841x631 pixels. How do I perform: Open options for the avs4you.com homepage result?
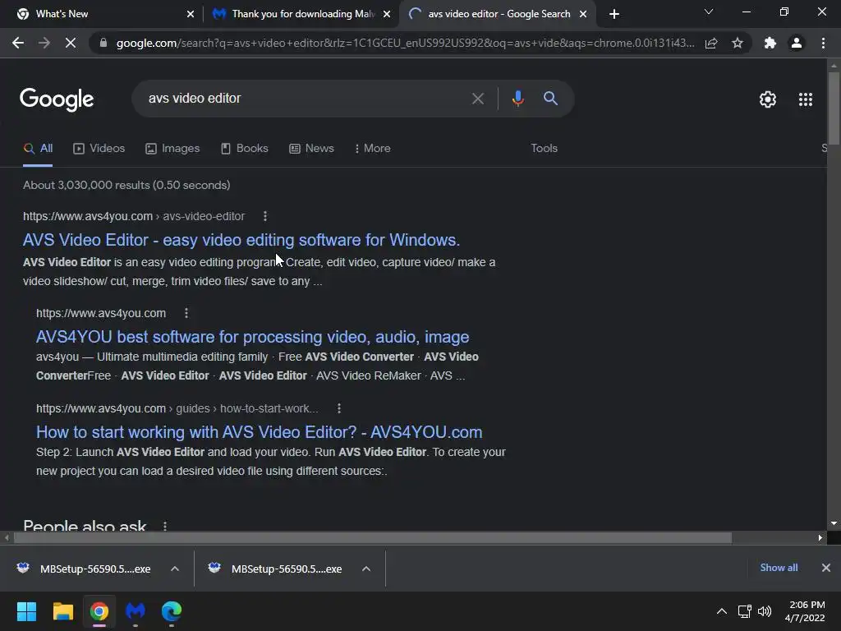click(x=186, y=313)
